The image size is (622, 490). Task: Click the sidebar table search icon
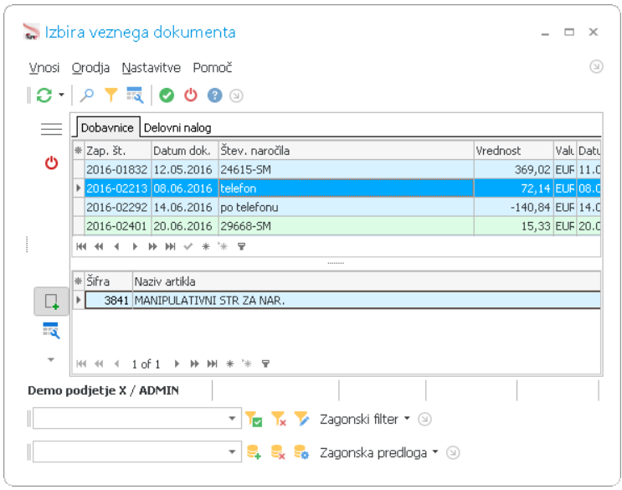tap(51, 331)
